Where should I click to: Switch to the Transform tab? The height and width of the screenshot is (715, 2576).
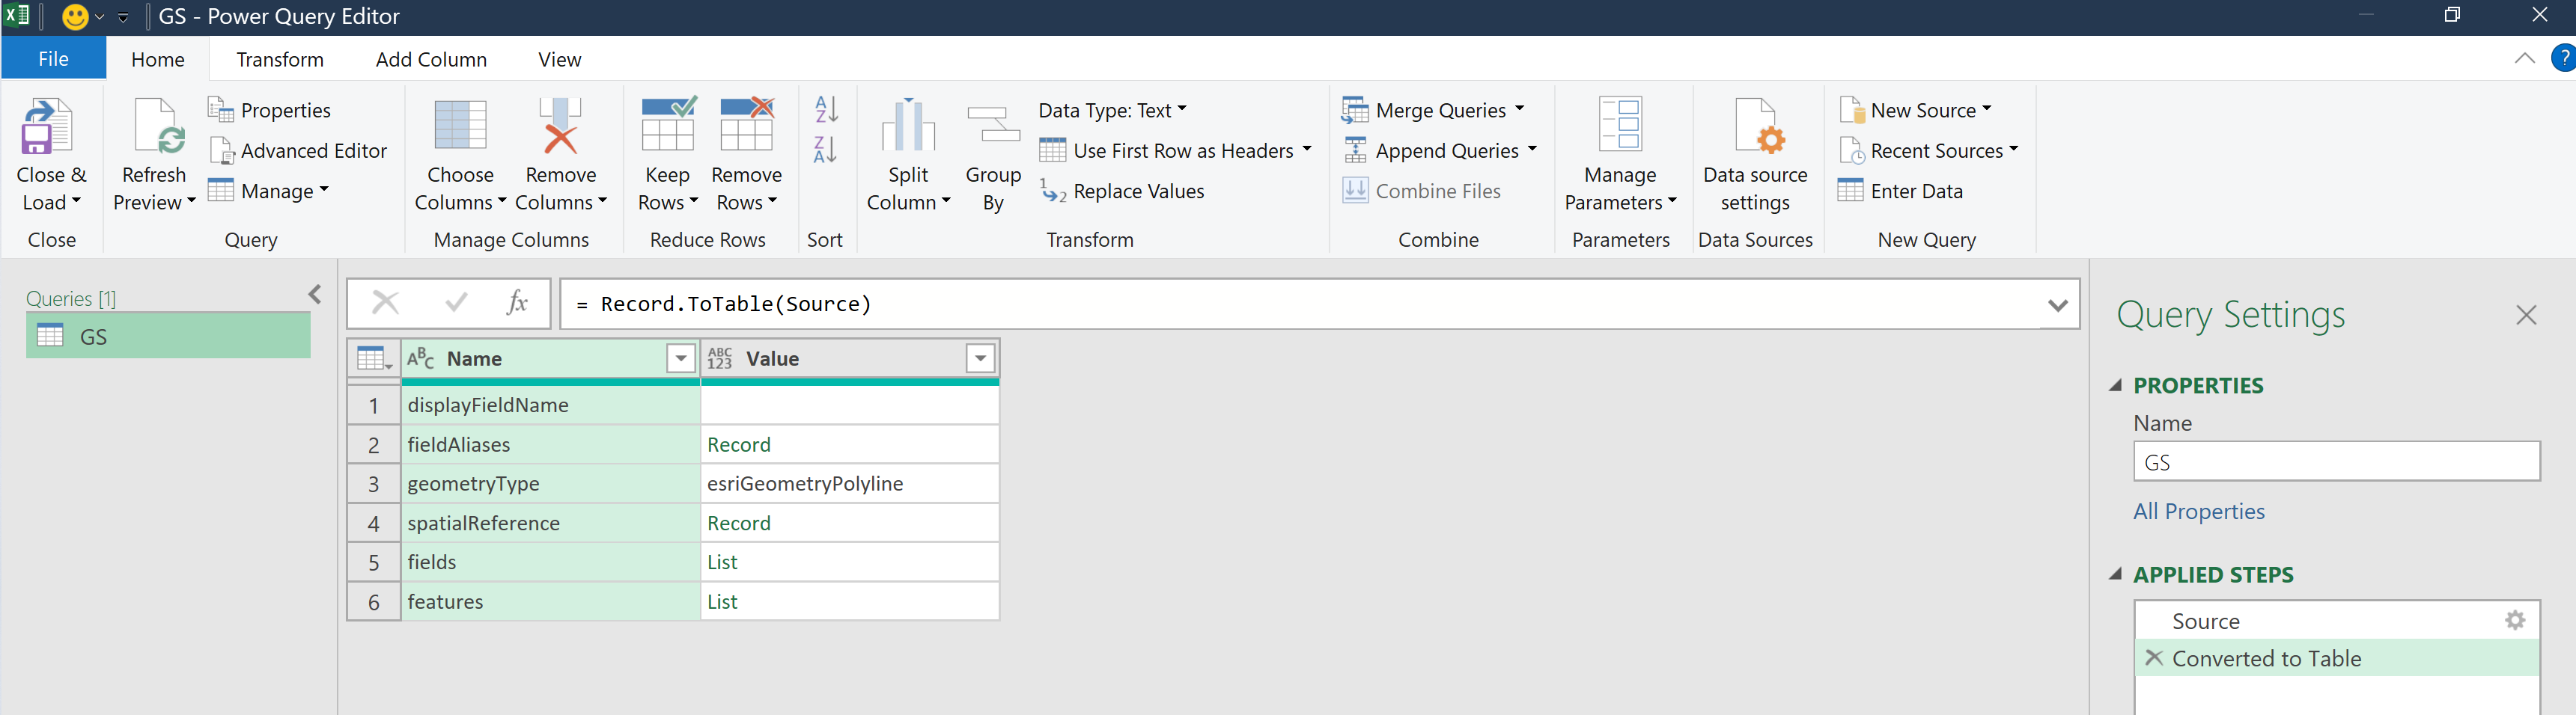(x=280, y=60)
